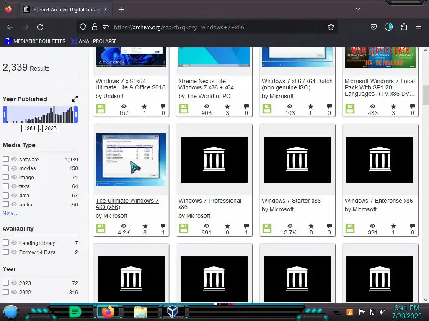429x321 pixels.
Task: Open site permissions icon in address bar
Action: [106, 27]
